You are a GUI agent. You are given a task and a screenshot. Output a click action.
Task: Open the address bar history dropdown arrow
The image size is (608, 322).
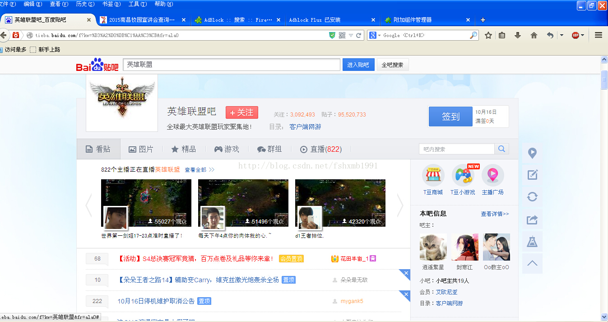point(351,35)
